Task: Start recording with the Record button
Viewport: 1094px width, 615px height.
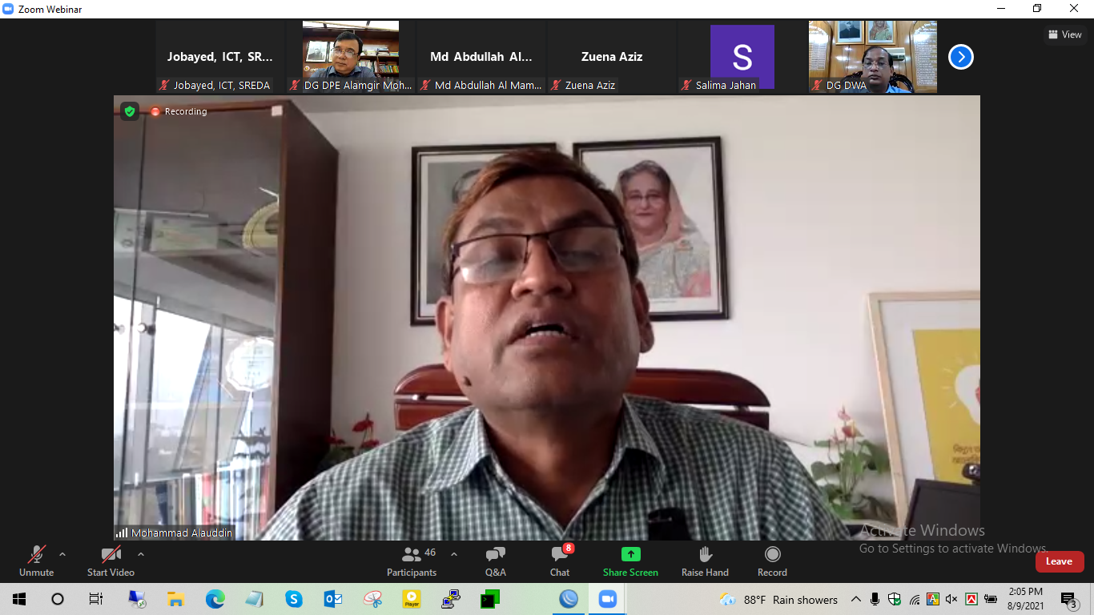Action: (x=772, y=561)
